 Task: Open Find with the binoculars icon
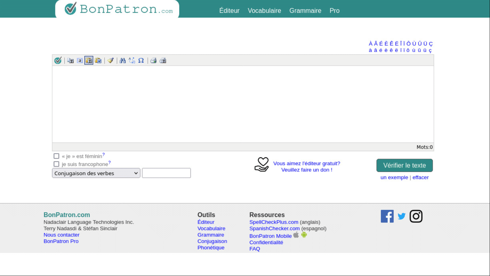pos(123,60)
